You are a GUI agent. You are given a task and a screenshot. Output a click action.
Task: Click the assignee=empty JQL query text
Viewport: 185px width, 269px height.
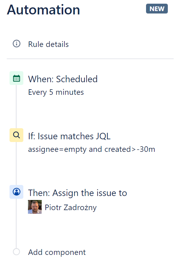coord(91,149)
